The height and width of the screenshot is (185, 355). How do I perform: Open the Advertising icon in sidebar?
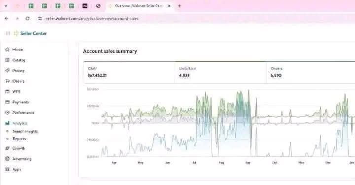click(7, 158)
